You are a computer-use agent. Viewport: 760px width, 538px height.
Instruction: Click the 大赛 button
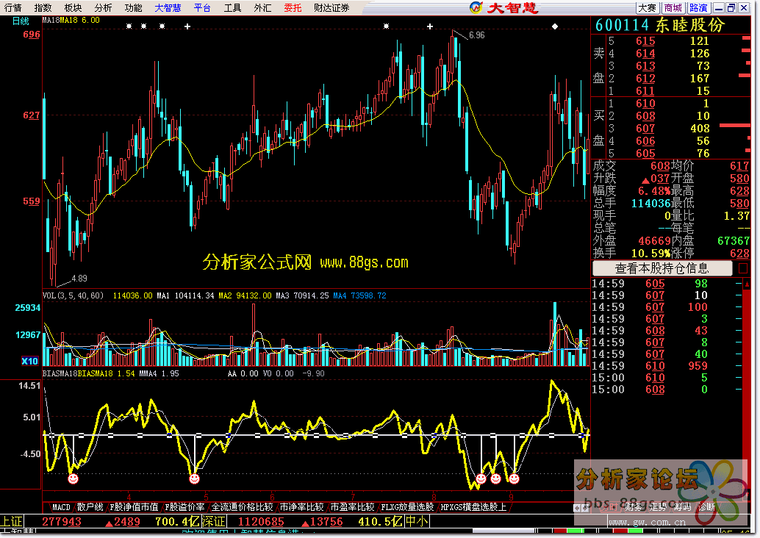(x=647, y=8)
